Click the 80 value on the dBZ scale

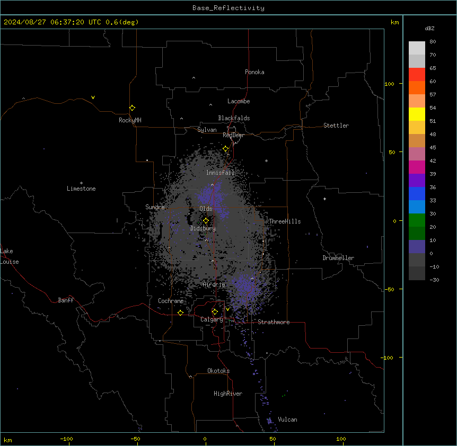[x=433, y=42]
